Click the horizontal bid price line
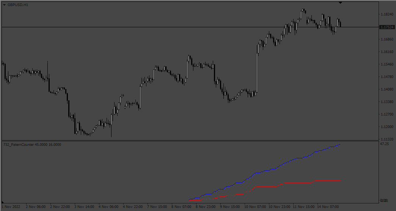The image size is (396, 211). tap(189, 27)
